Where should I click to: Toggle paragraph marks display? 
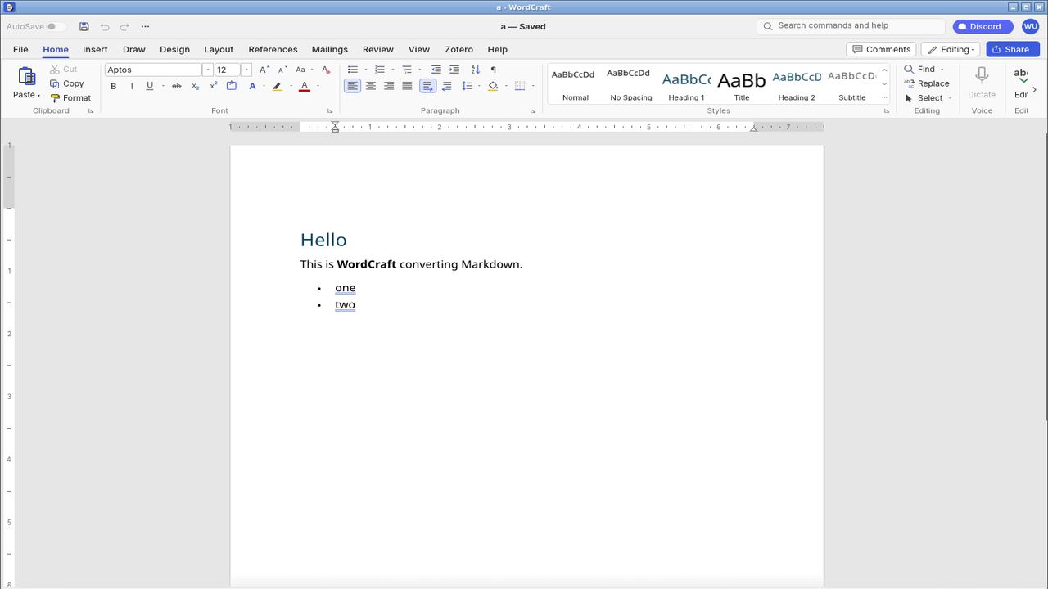point(493,70)
